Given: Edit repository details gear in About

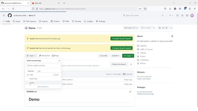Looking at the screenshot, I should coord(172,36).
